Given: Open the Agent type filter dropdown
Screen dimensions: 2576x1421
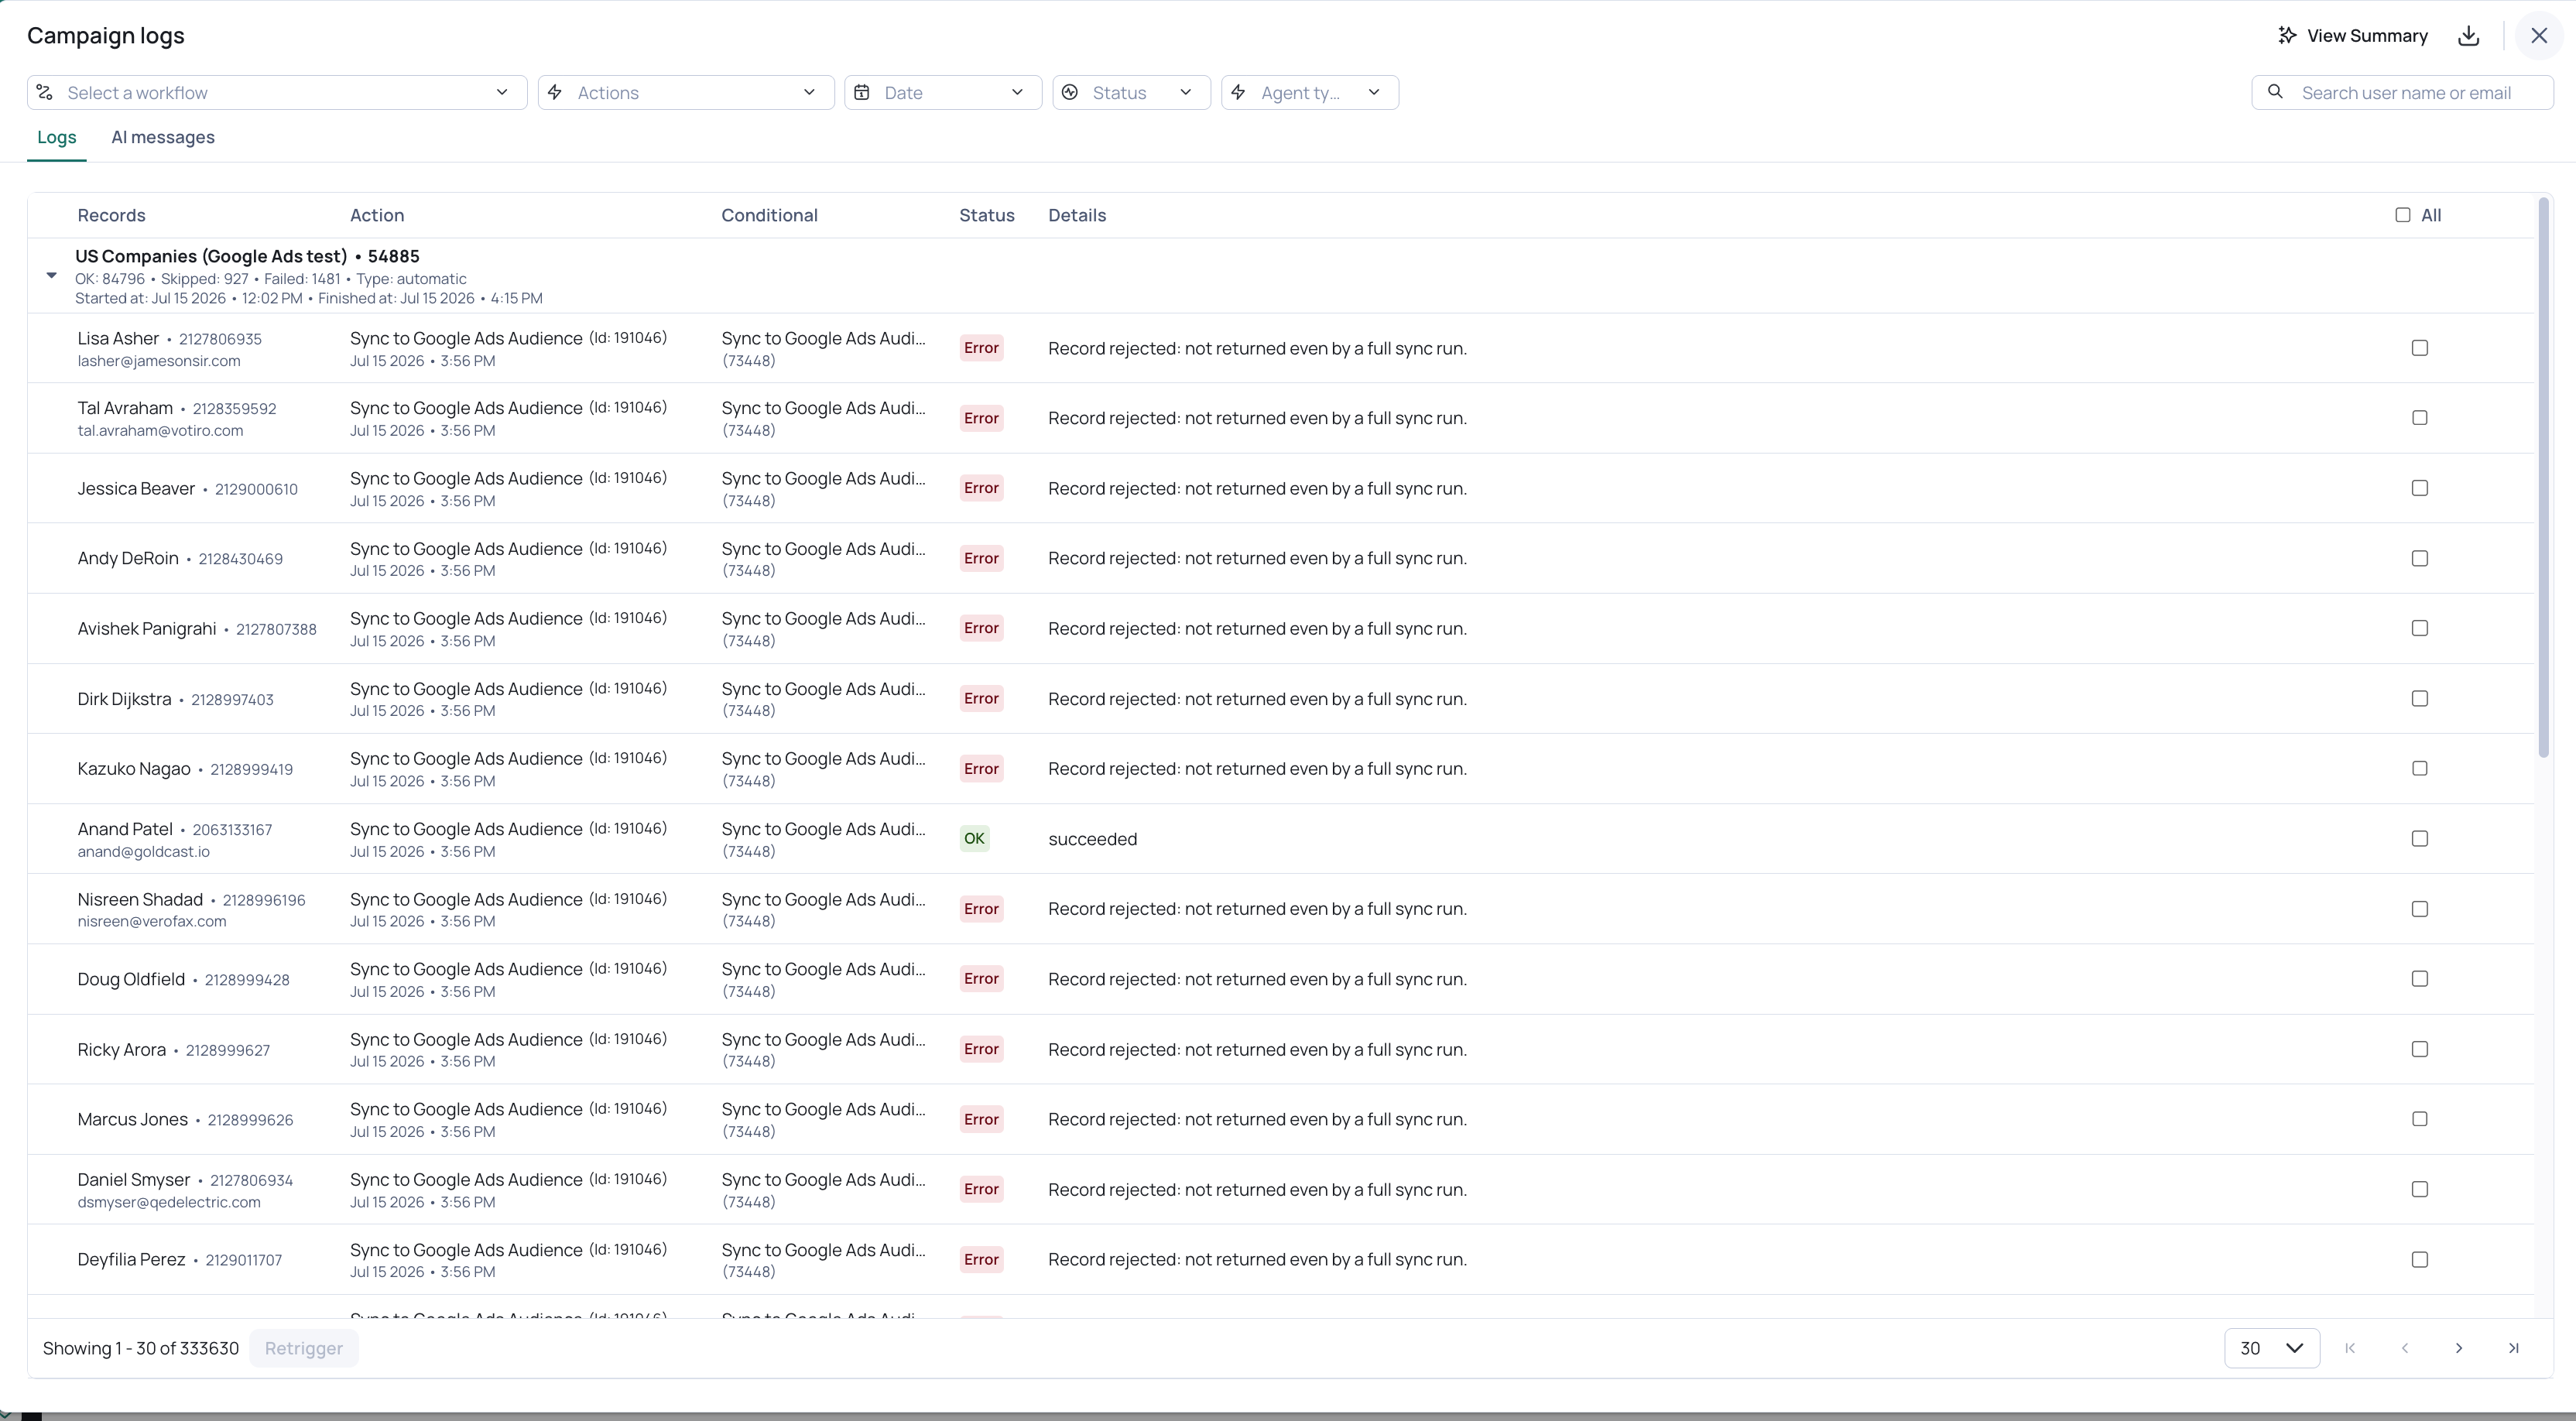Looking at the screenshot, I should point(1310,93).
